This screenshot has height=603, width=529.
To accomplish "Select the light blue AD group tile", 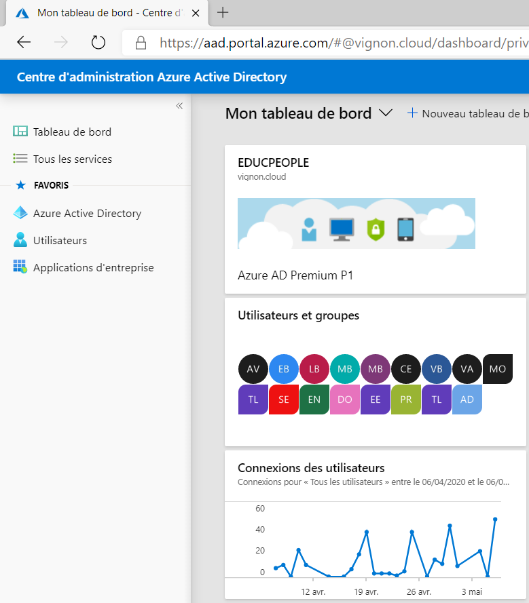I will click(x=467, y=400).
